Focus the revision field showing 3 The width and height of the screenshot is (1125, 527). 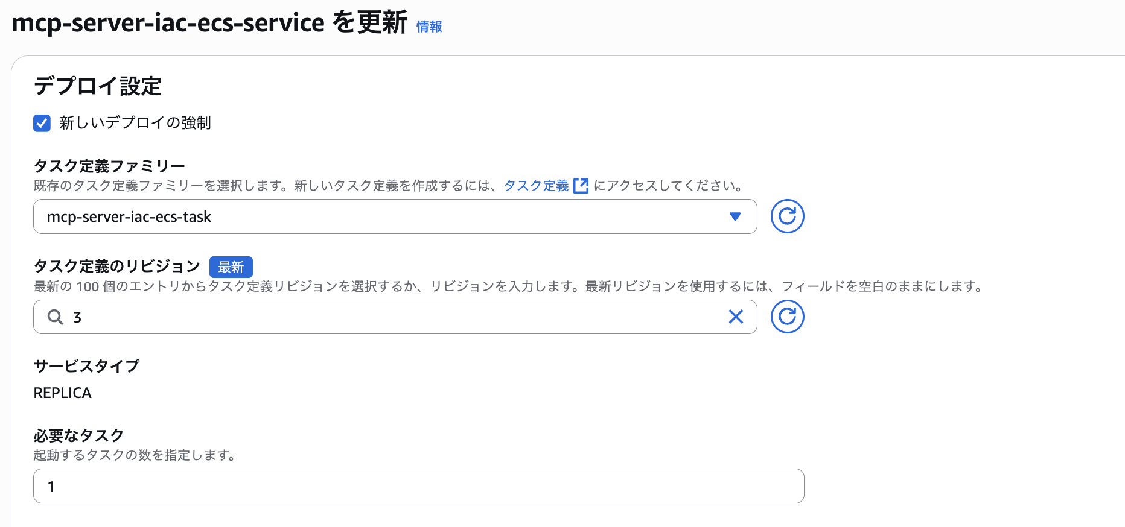(362, 317)
